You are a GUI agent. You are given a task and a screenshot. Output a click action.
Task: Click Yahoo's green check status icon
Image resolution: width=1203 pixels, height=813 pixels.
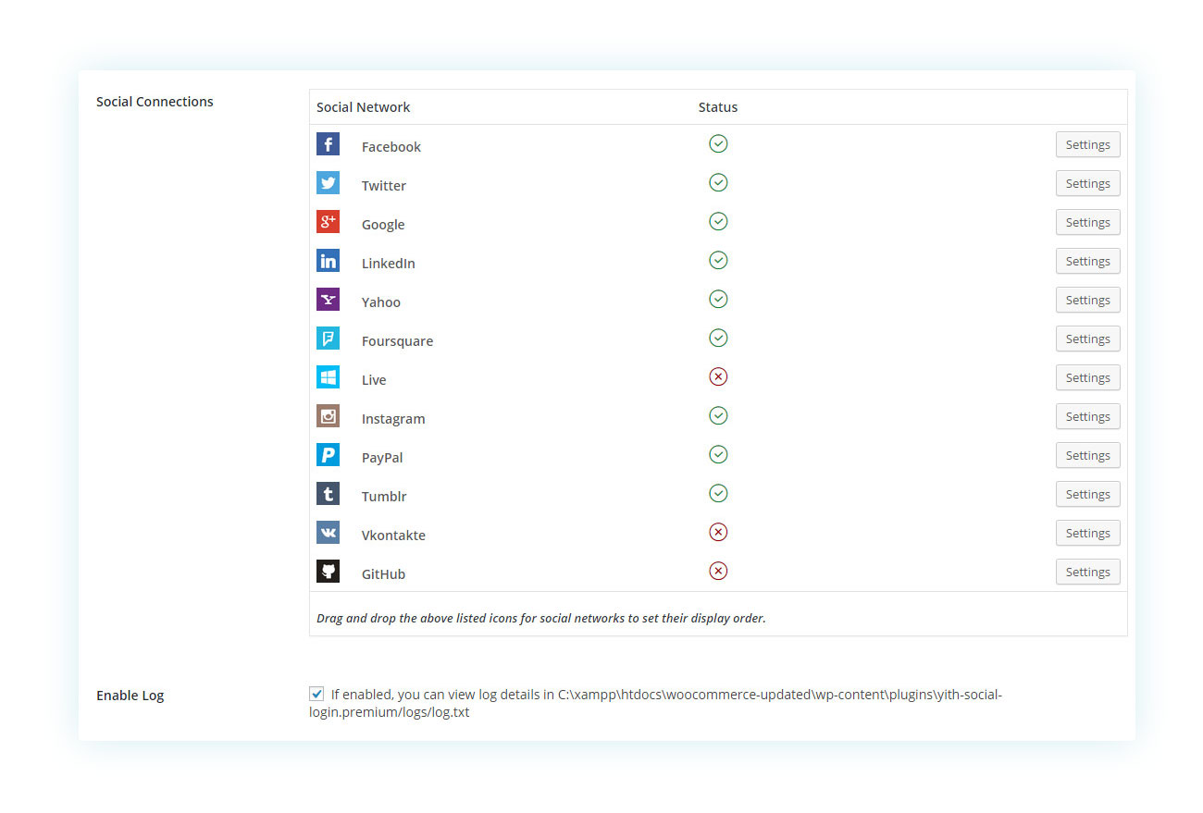(x=718, y=299)
